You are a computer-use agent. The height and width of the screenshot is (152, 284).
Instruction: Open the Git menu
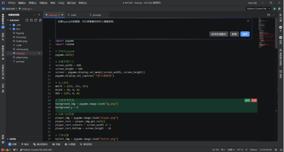61,3
